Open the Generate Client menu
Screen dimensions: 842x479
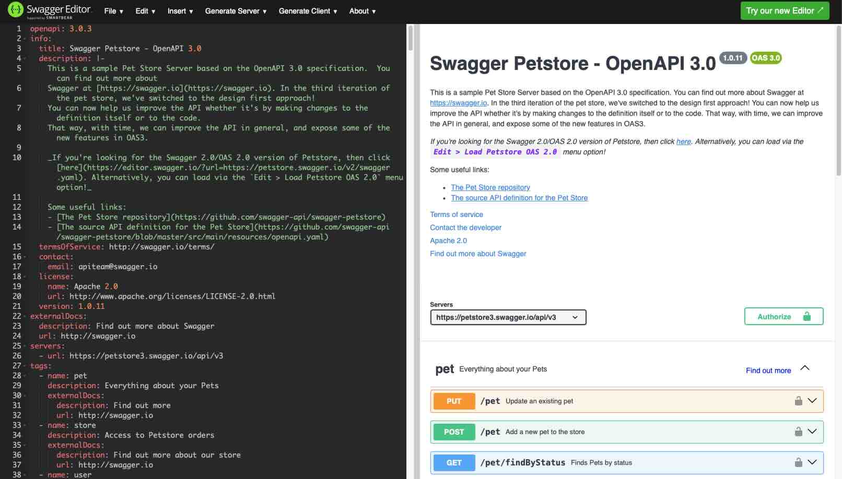click(308, 11)
